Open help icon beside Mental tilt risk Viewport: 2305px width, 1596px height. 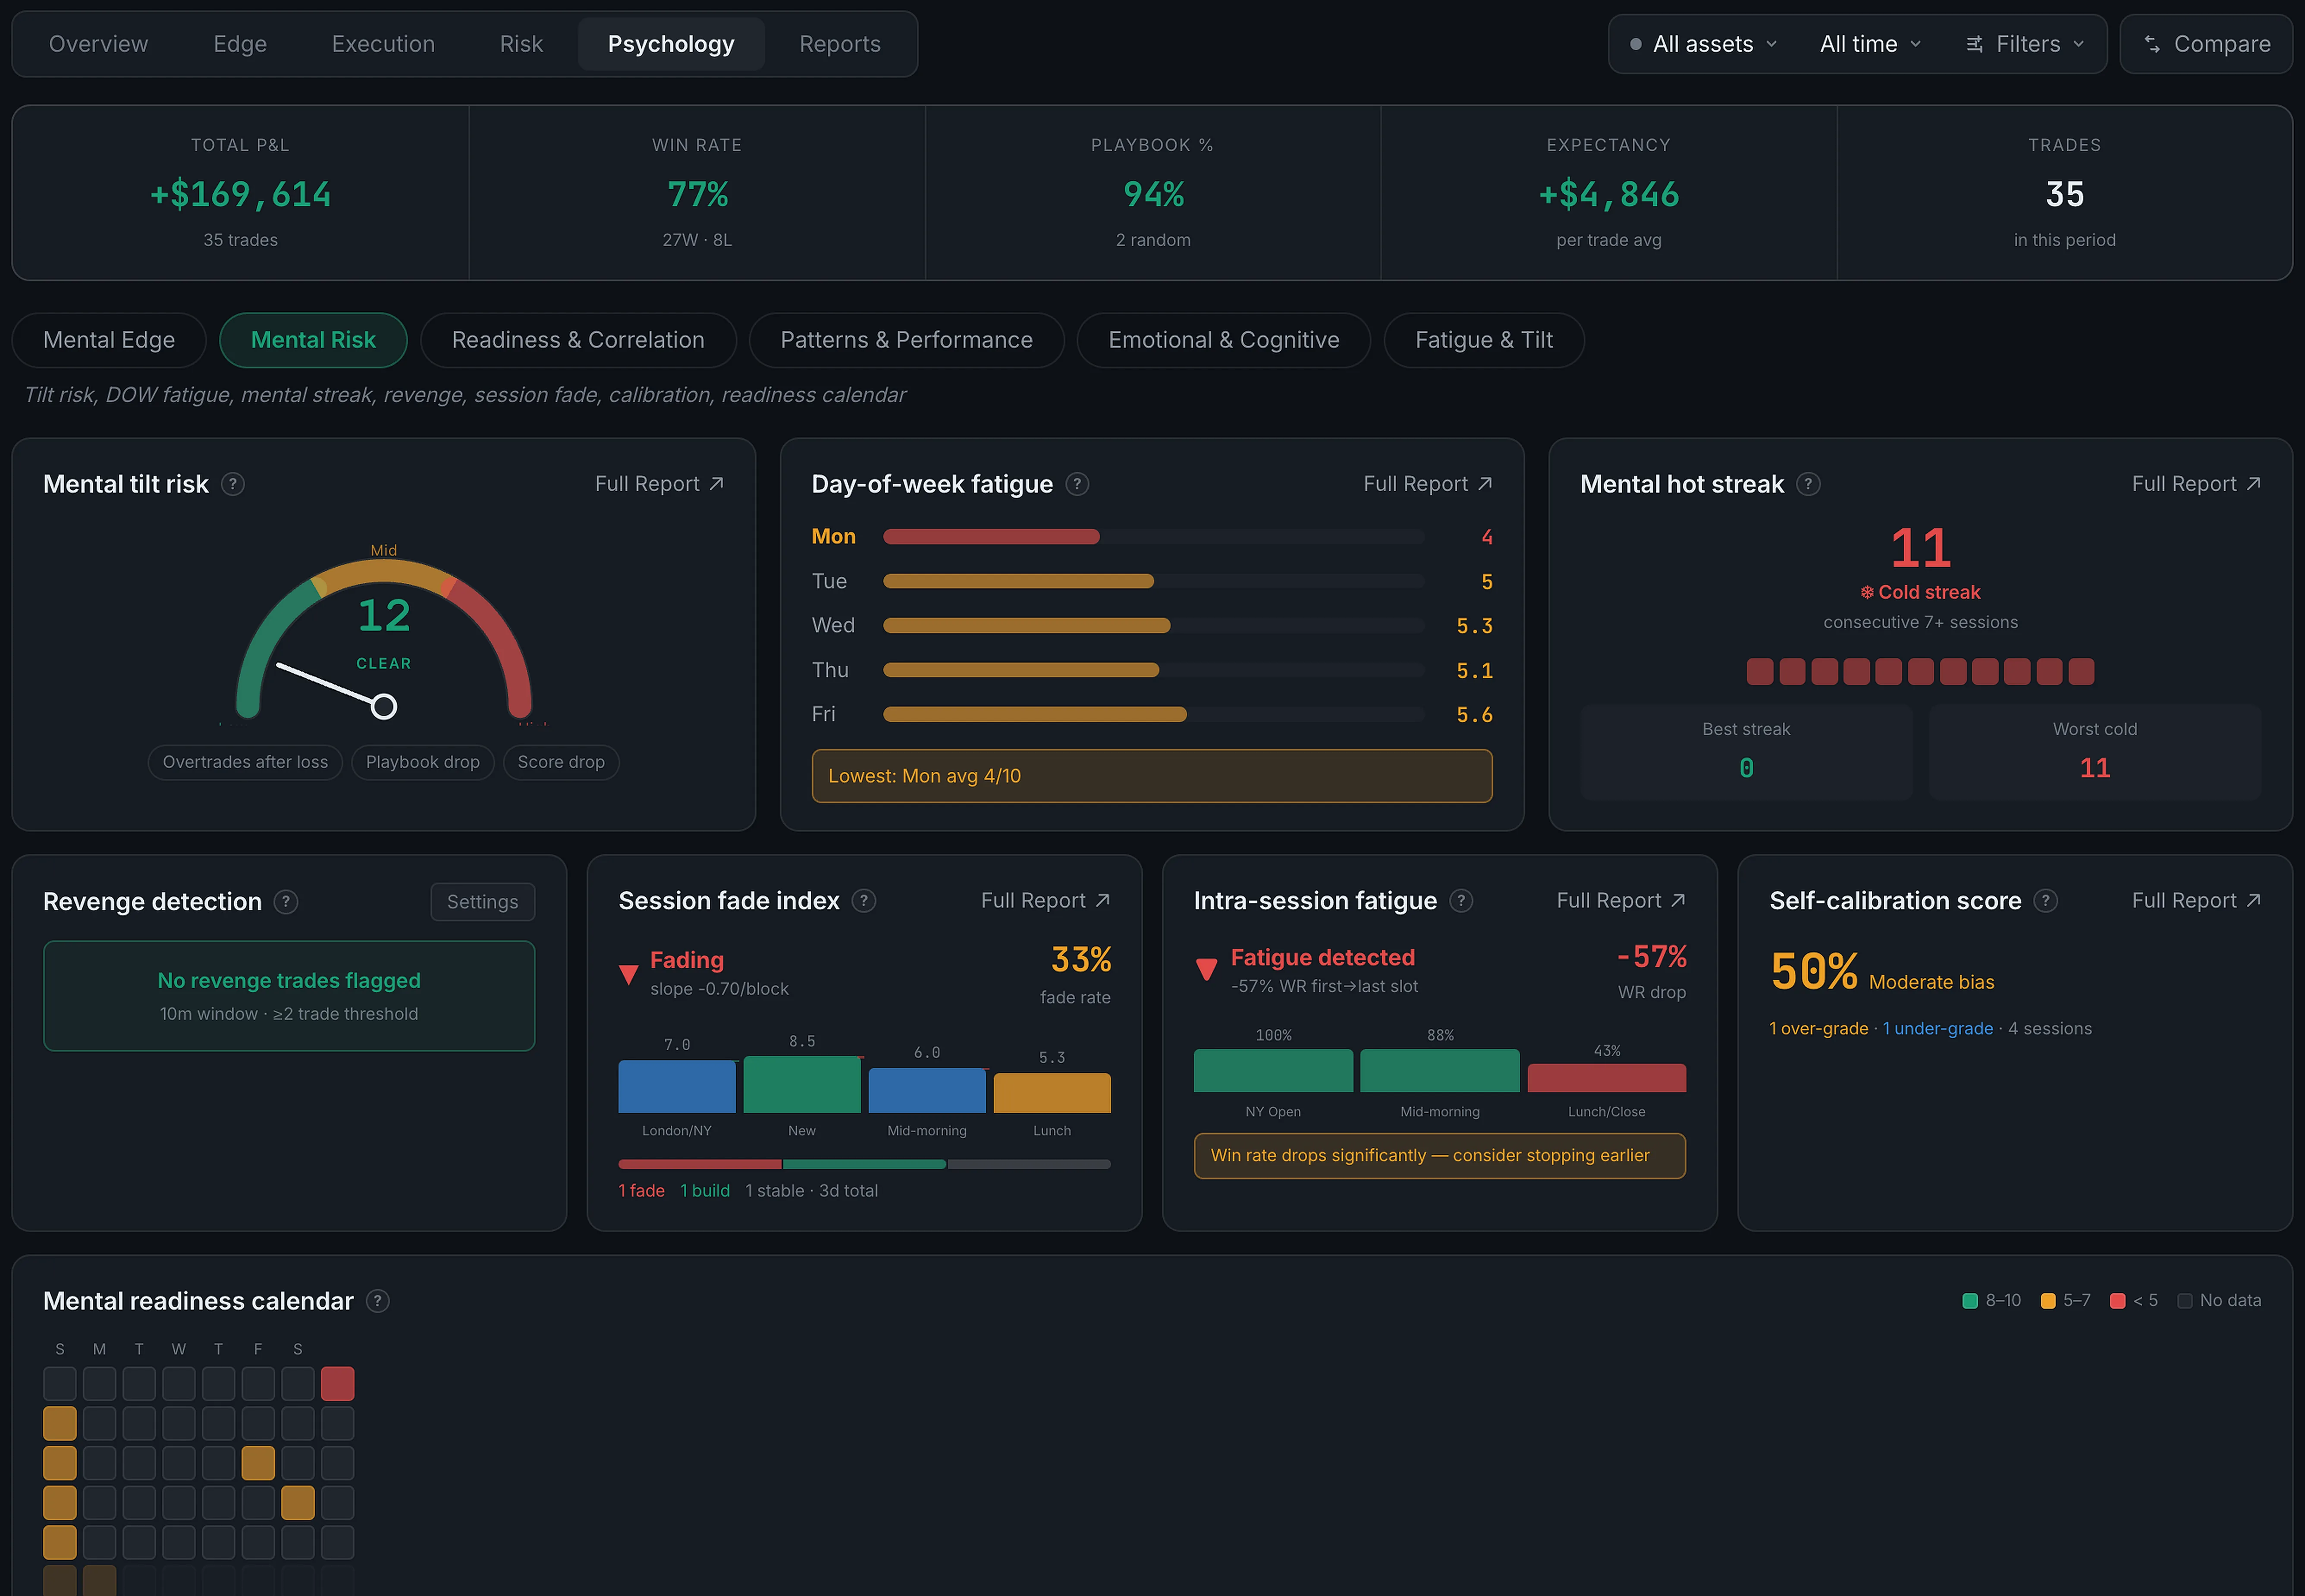click(x=233, y=484)
